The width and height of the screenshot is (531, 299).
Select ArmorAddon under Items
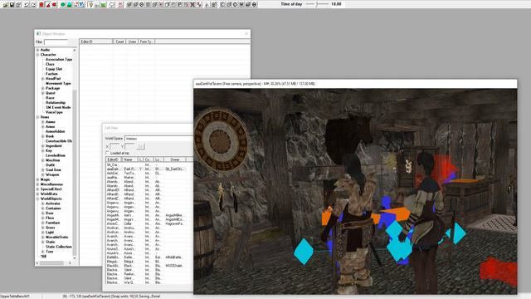coord(56,131)
